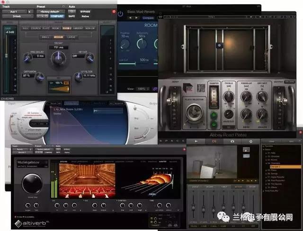The height and width of the screenshot is (231, 303).
Task: Expand the Post Production folder in Space browser
Action: coord(266,180)
